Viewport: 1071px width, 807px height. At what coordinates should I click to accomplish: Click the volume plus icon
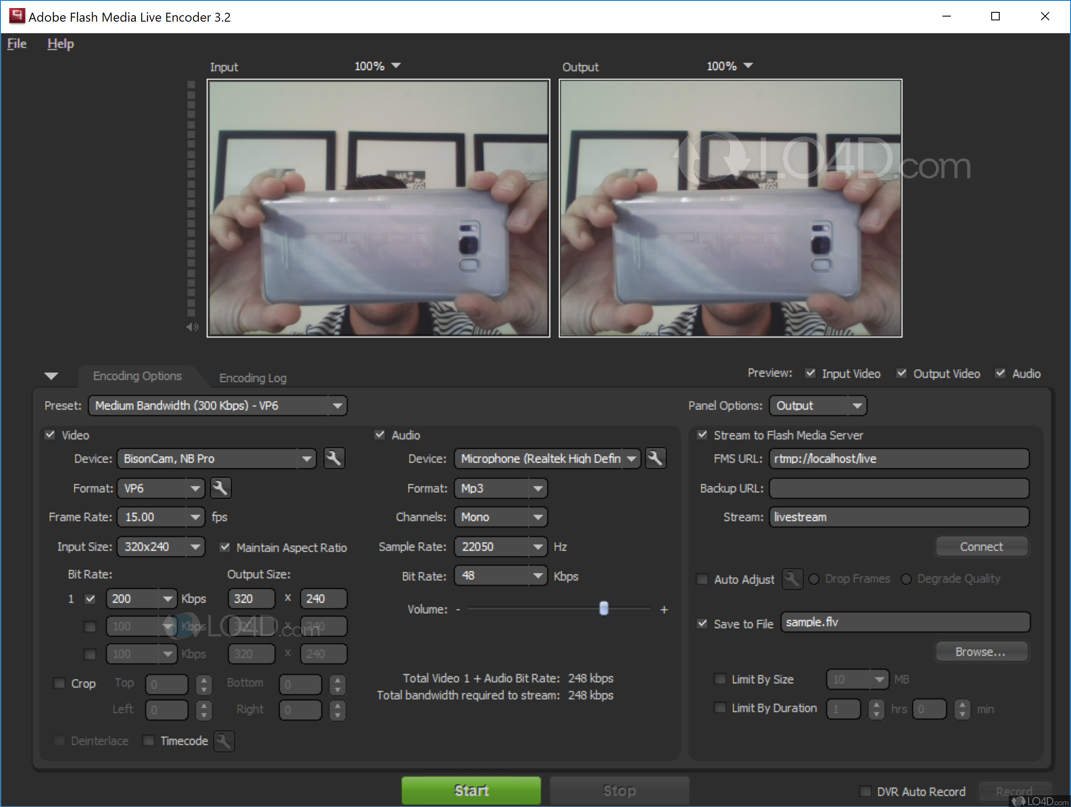point(664,609)
